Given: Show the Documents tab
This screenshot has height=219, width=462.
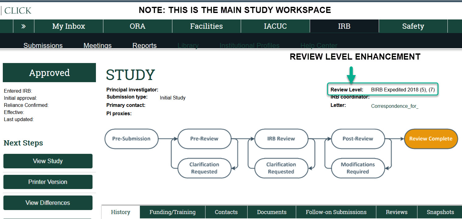Looking at the screenshot, I should (x=272, y=212).
